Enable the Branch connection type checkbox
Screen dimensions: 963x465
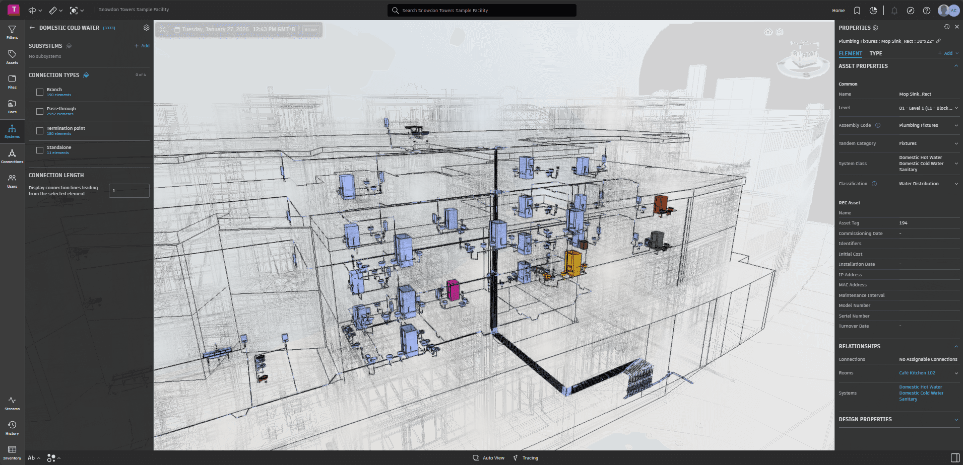point(40,92)
